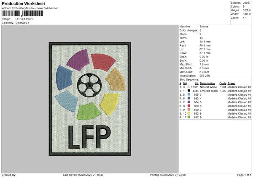Click the height value '5.28 in'

[247, 10]
